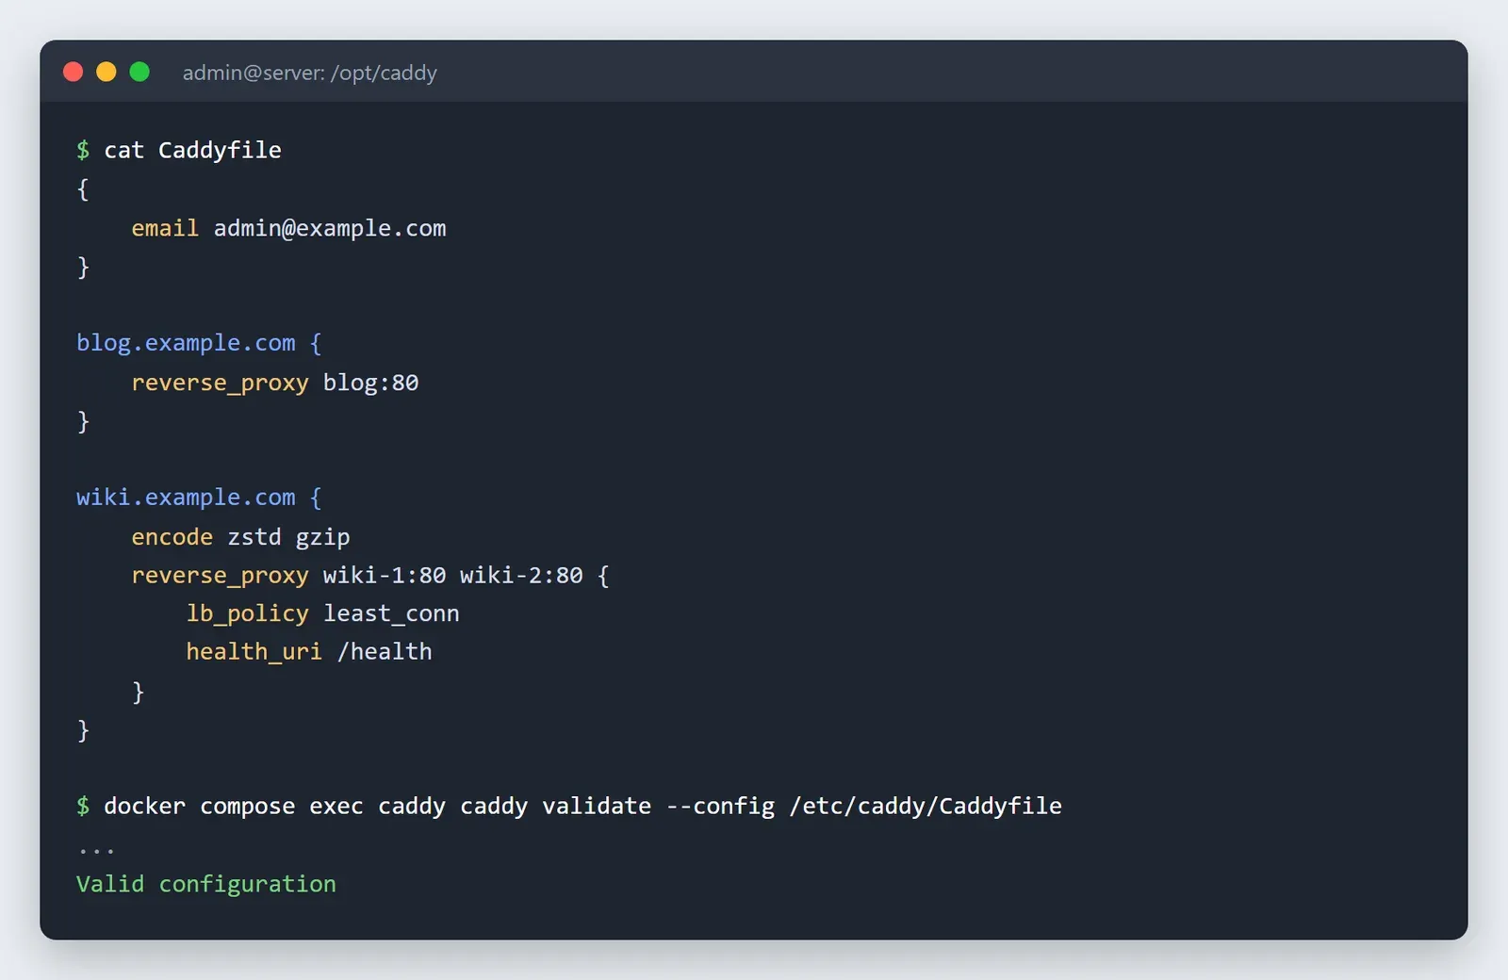Click the 'validate' word in command
This screenshot has width=1508, height=980.
point(597,806)
